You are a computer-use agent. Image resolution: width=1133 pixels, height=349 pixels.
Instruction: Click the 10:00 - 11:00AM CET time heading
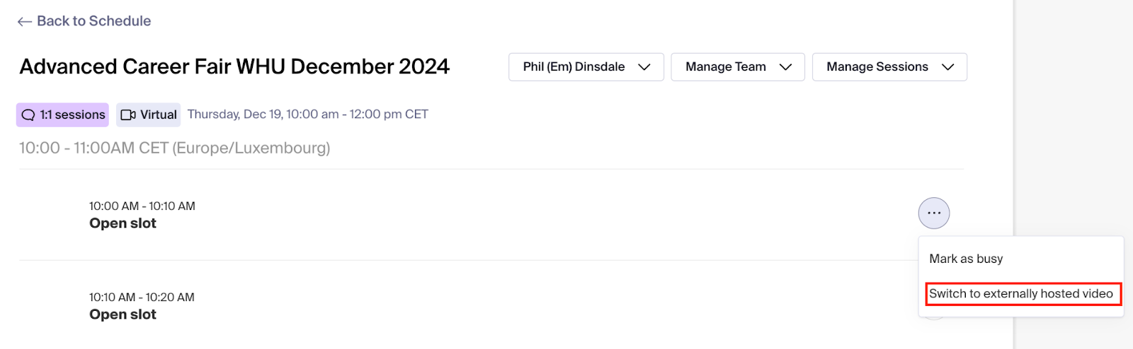coord(175,148)
